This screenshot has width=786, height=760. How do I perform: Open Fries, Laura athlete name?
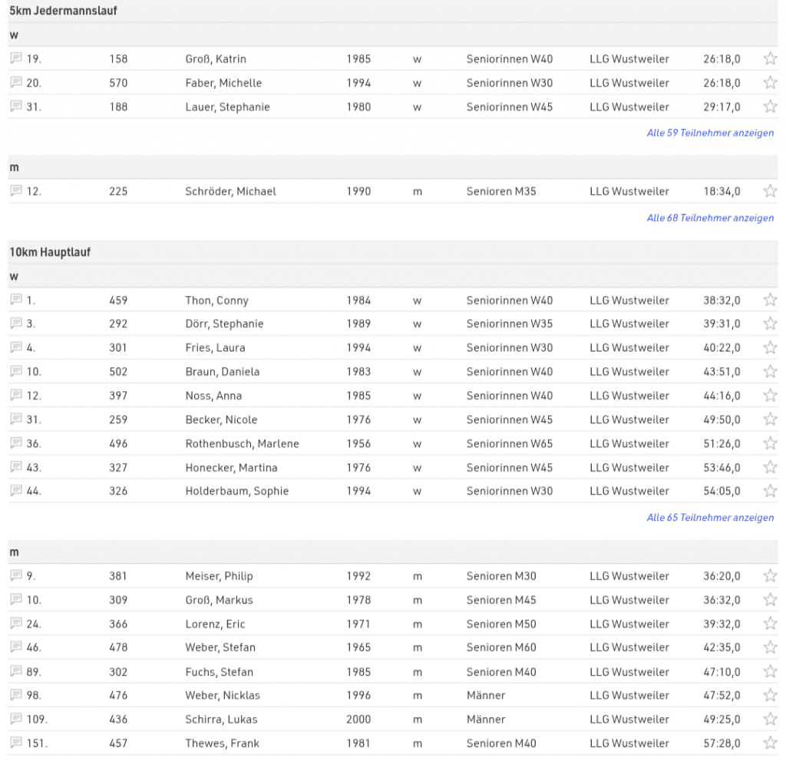pos(215,347)
